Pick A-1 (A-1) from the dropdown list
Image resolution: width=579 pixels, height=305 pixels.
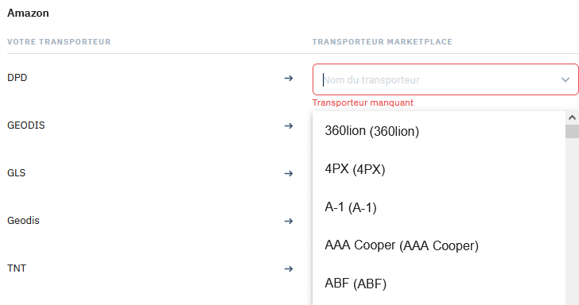[x=439, y=207]
